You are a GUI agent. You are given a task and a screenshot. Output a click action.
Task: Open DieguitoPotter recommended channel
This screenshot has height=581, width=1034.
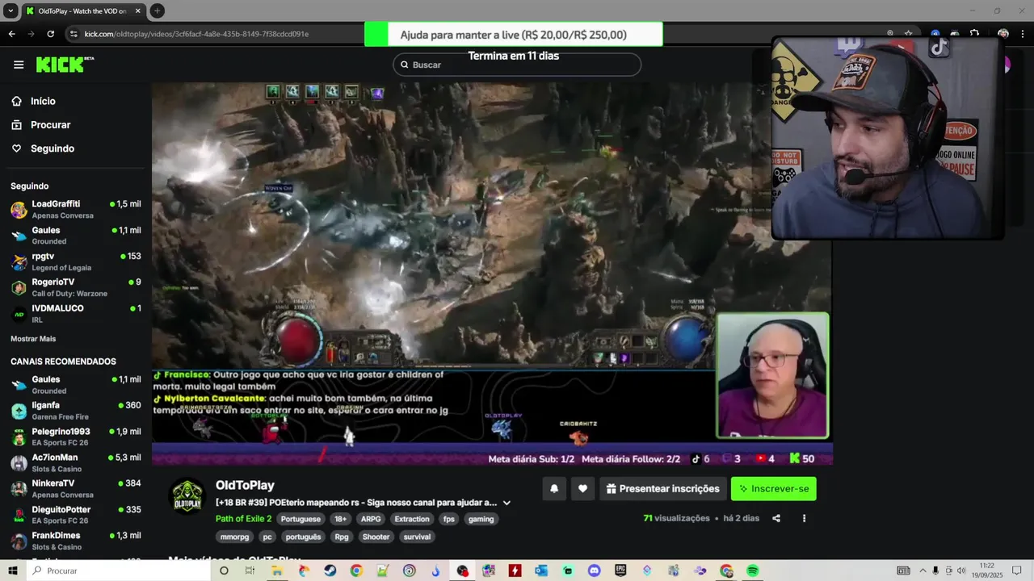click(76, 515)
